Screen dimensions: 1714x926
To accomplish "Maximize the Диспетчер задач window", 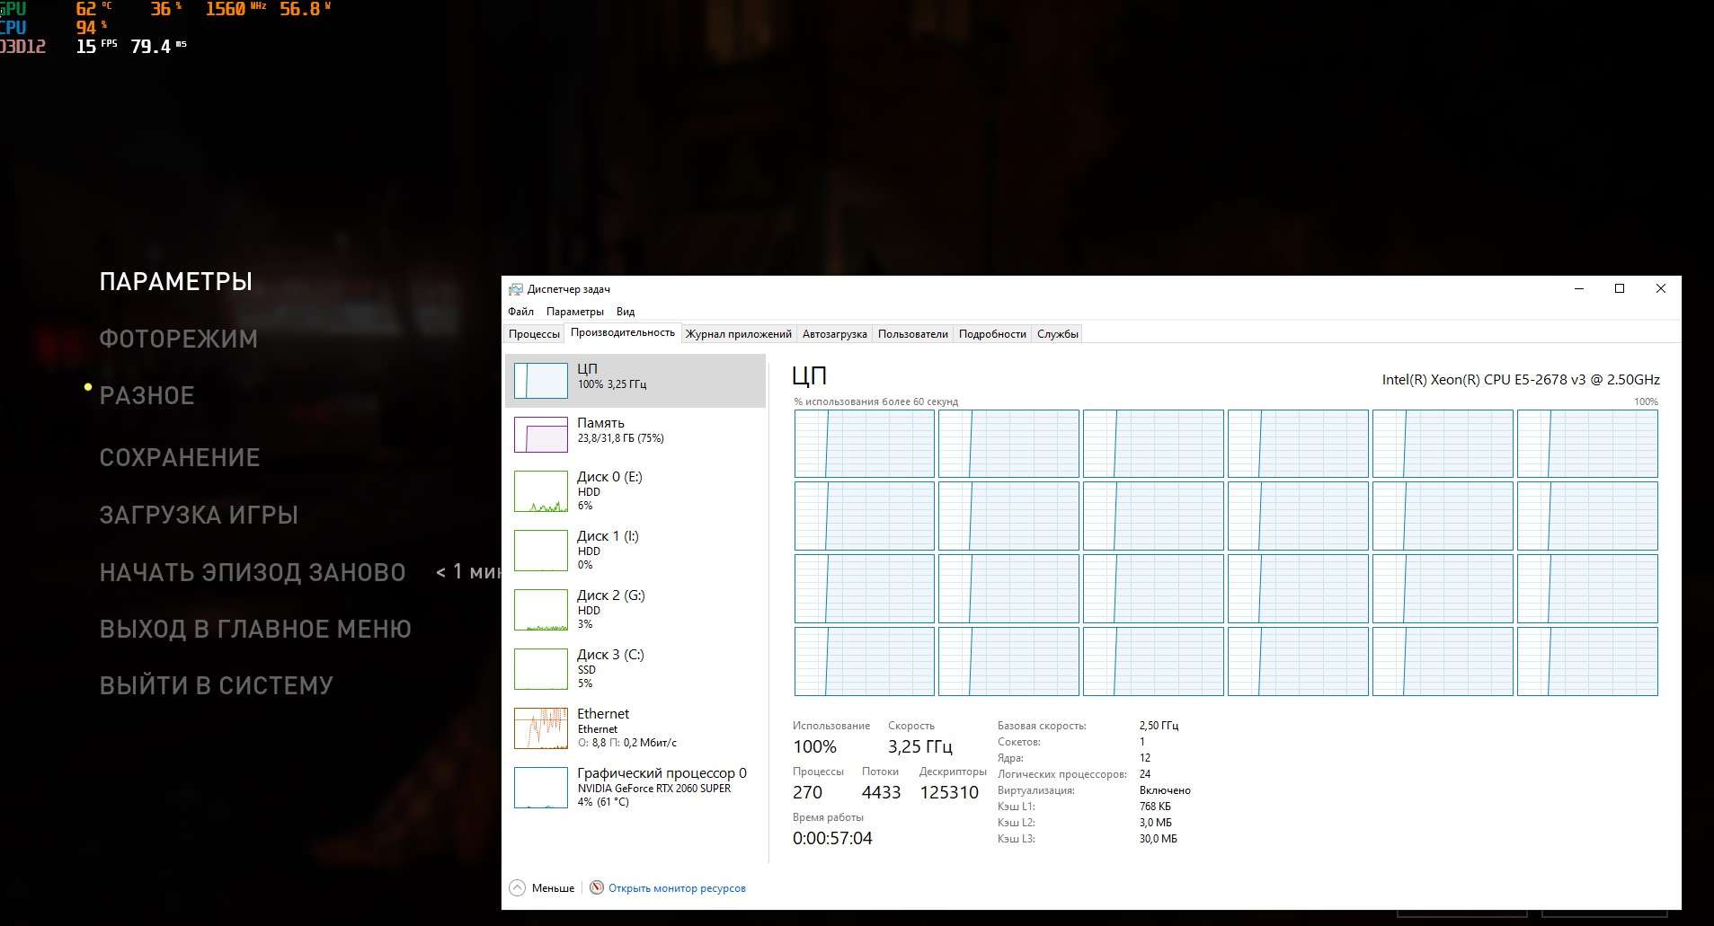I will pyautogui.click(x=1620, y=288).
